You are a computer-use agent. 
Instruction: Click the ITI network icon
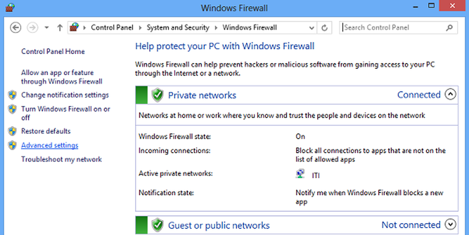tap(300, 174)
